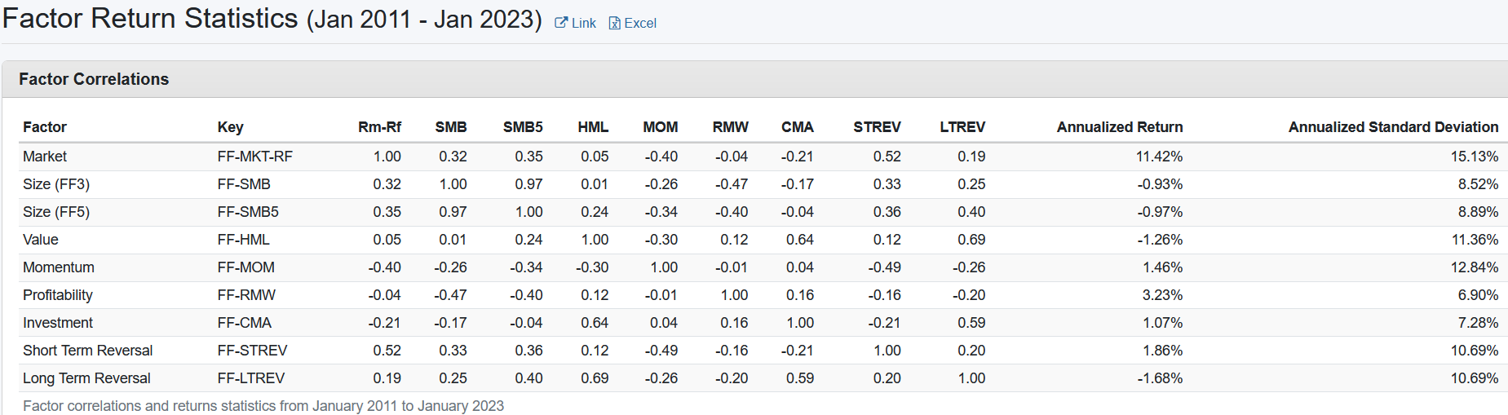
Task: Click the Profitability row label
Action: [x=58, y=295]
